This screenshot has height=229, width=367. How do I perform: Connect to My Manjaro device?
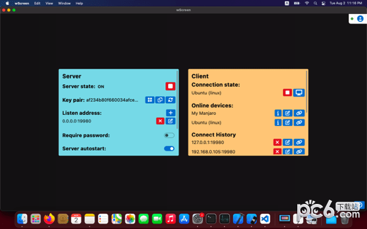[x=299, y=113]
